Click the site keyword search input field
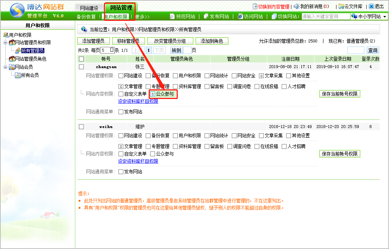Screen dimensions: 389x249 click(x=325, y=17)
